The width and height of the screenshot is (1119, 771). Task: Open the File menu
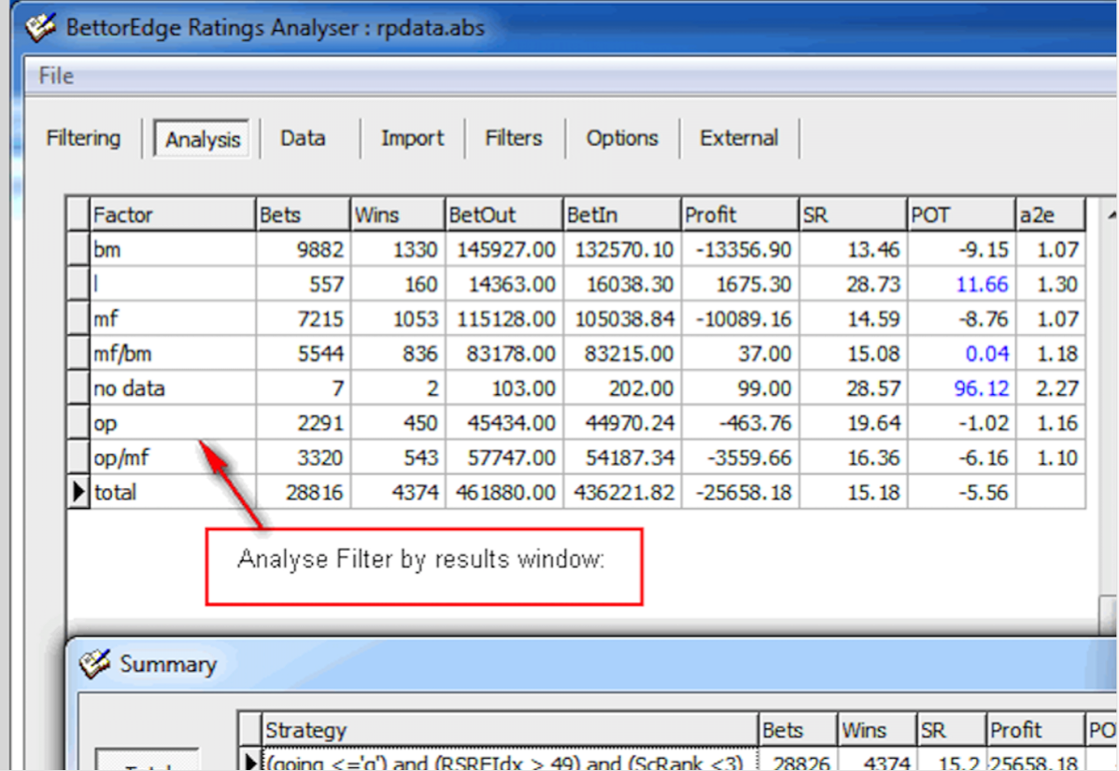point(56,76)
